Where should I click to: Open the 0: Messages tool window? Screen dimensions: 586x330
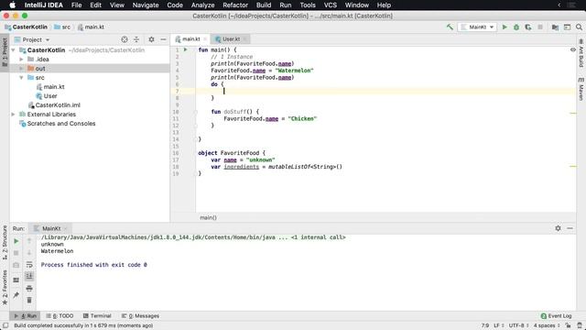[140, 315]
